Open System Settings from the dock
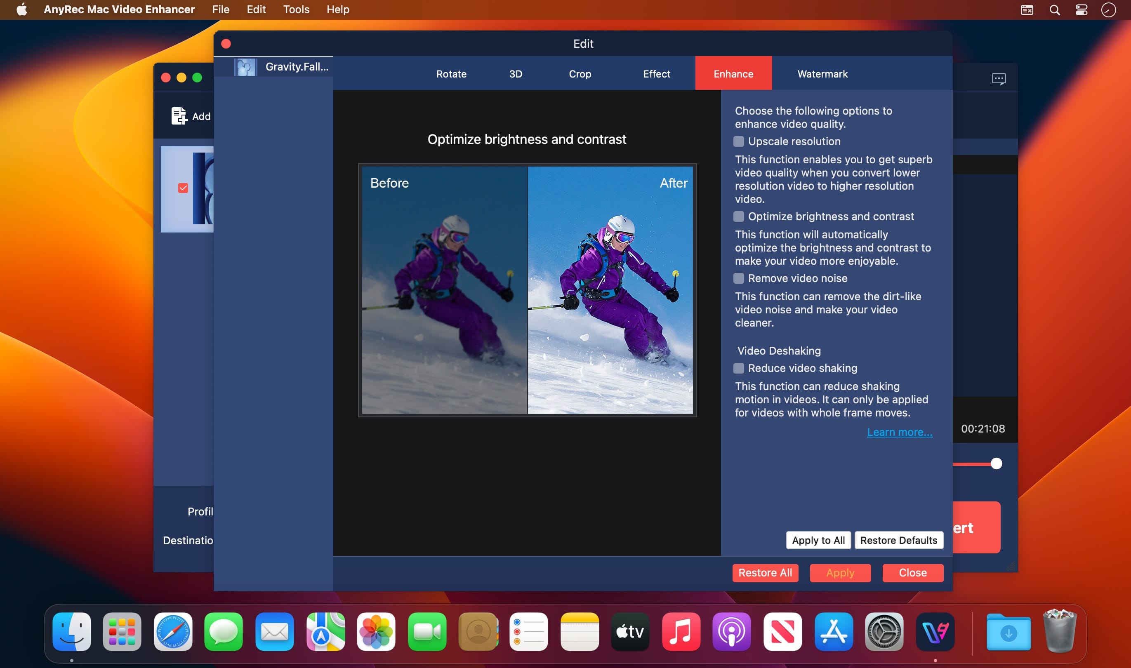Screen dimensions: 1131x668 click(x=884, y=632)
